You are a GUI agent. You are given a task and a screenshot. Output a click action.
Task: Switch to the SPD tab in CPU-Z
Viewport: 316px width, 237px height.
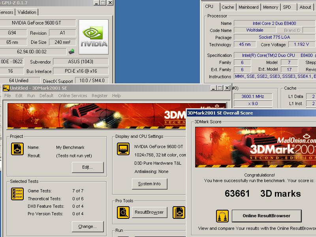click(287, 7)
